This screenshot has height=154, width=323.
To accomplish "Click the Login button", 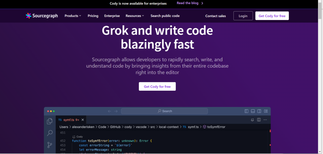I will point(243,16).
